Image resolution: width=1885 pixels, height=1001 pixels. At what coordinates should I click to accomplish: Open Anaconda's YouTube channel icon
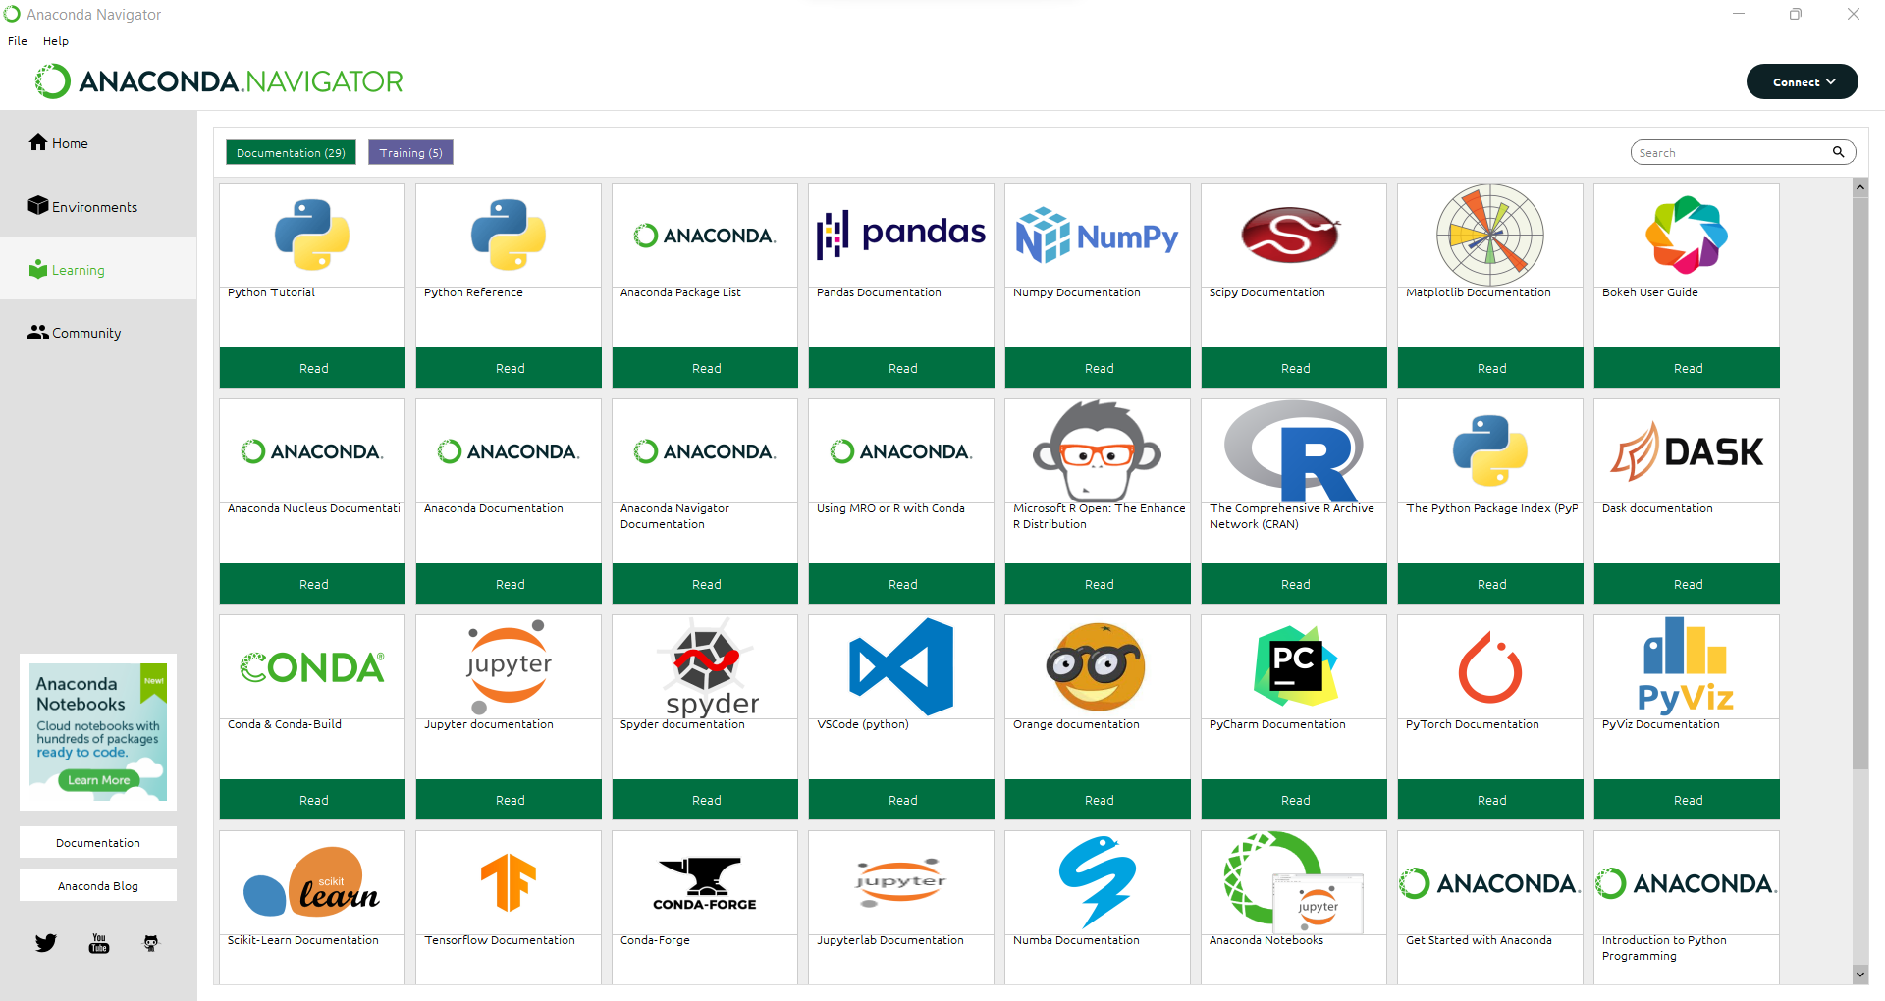pos(98,943)
